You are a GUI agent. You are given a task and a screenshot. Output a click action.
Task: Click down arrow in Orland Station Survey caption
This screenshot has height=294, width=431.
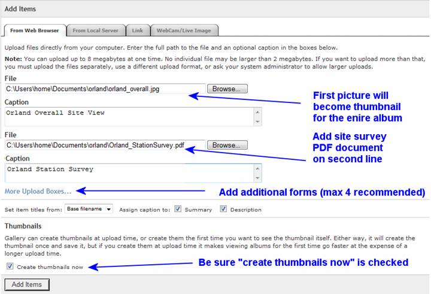(257, 178)
